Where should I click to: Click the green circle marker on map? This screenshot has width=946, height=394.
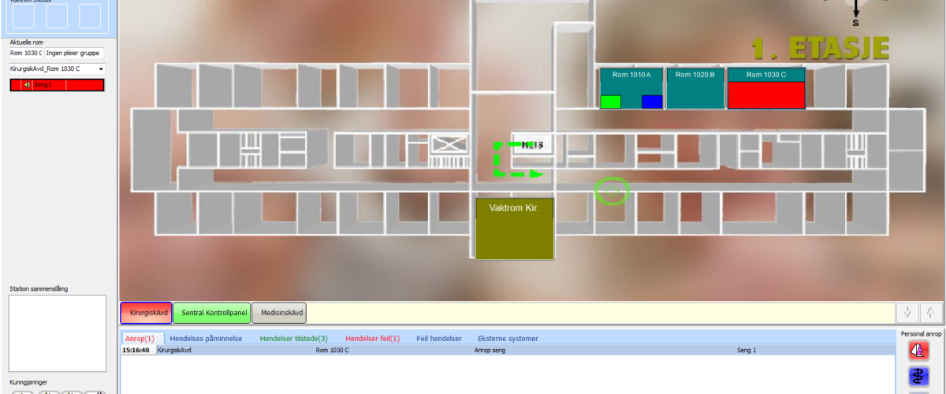613,191
